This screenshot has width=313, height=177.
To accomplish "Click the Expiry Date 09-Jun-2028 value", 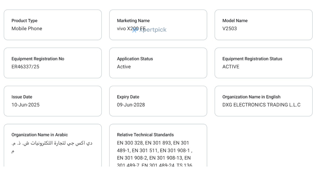I will [131, 105].
